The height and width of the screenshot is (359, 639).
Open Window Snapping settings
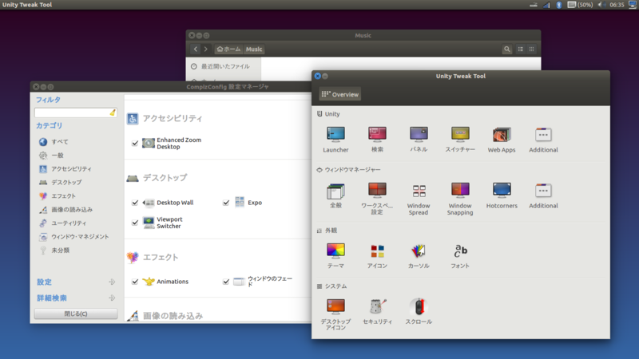460,199
